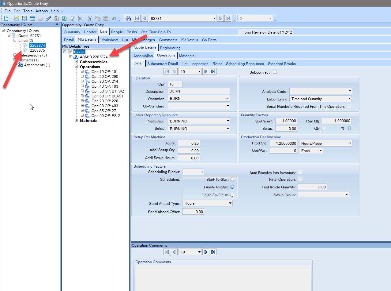Click the open book toolbar icon

point(24,19)
